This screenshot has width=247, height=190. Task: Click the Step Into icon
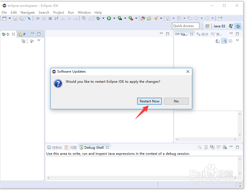(x=63, y=18)
